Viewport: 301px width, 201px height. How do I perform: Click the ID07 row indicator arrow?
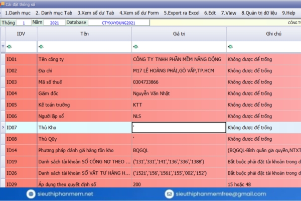(3, 127)
